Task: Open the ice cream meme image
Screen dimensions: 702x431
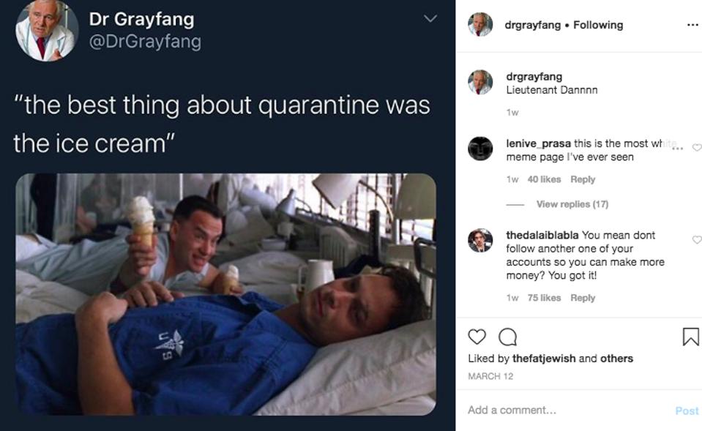Action: tap(225, 294)
